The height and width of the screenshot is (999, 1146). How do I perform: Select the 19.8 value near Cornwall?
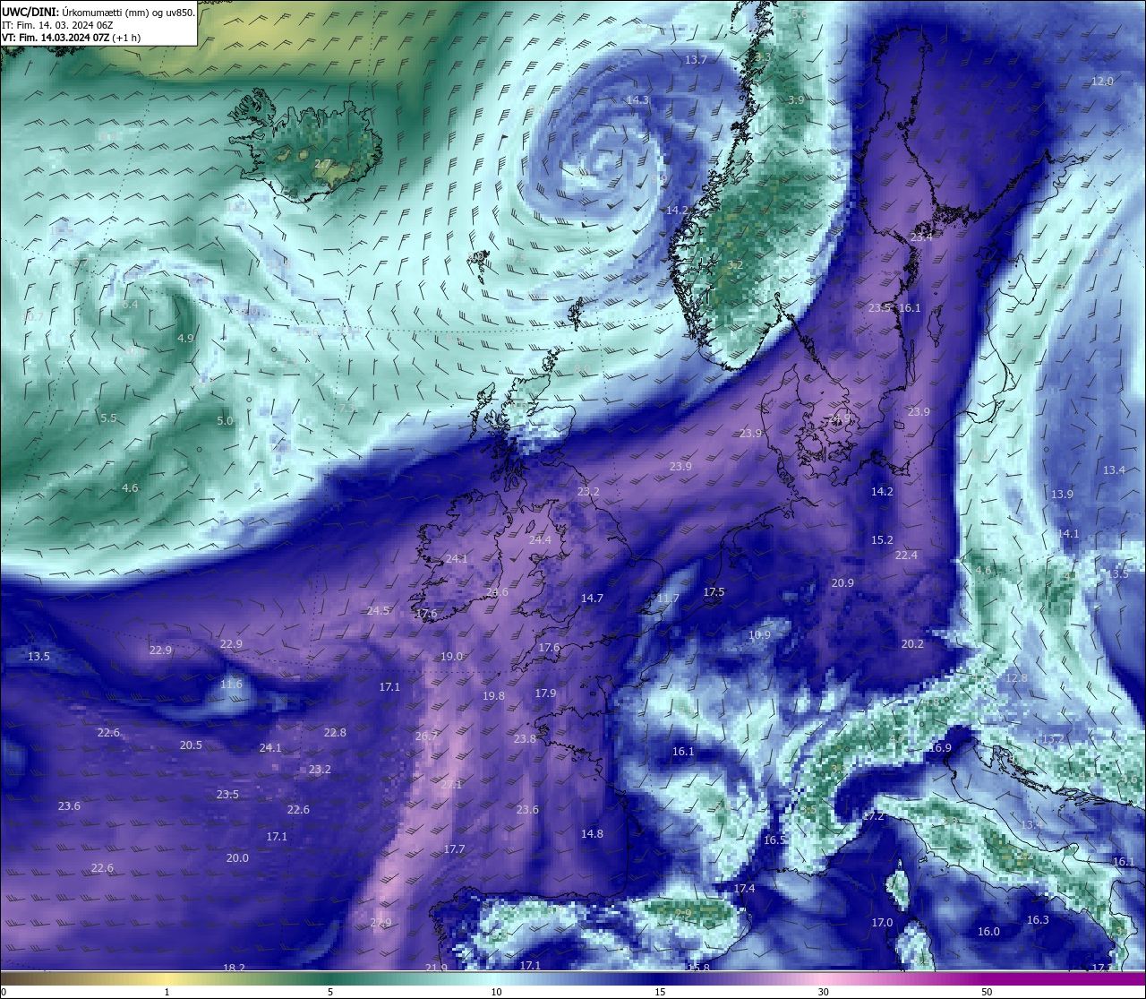coord(493,695)
